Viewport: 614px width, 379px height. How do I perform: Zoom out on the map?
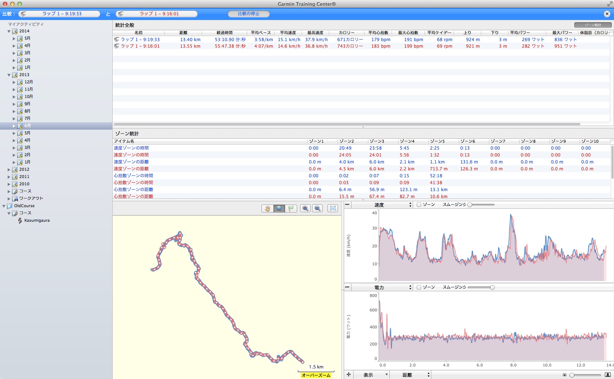pos(318,208)
